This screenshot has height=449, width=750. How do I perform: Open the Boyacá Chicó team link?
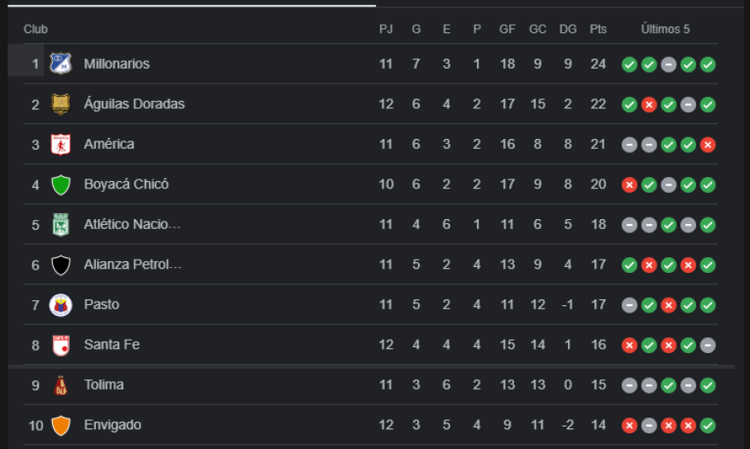127,184
